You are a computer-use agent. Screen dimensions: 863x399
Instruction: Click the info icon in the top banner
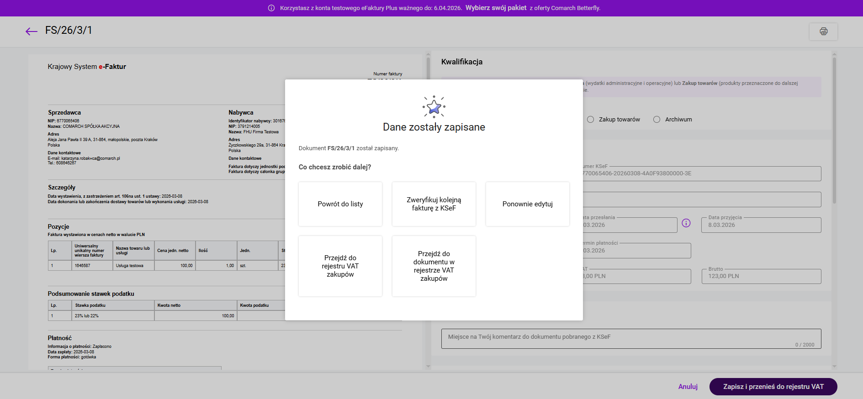click(x=271, y=8)
